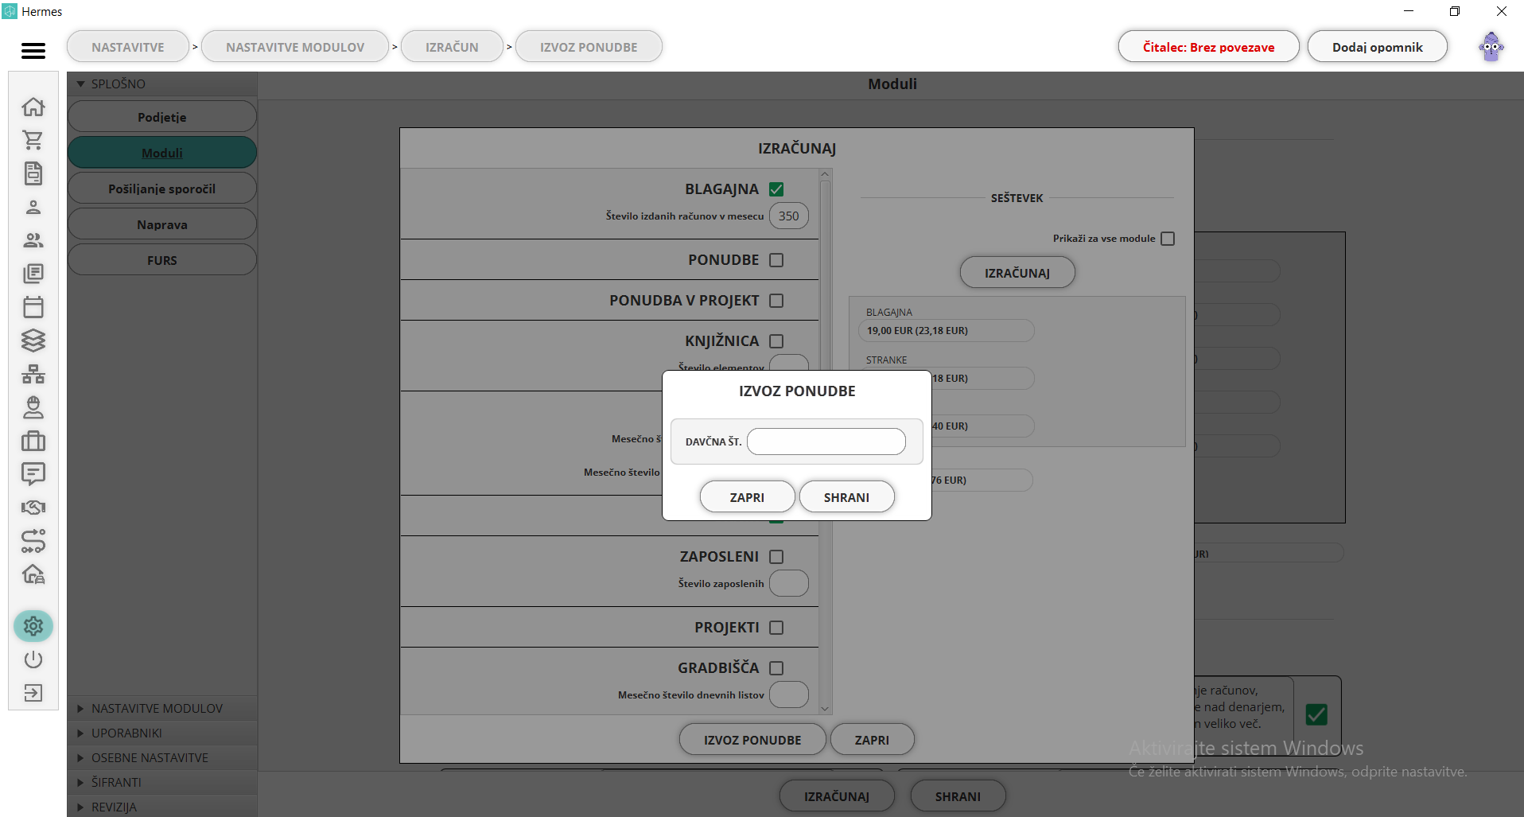Open the house warehouse sidebar icon

tap(33, 574)
